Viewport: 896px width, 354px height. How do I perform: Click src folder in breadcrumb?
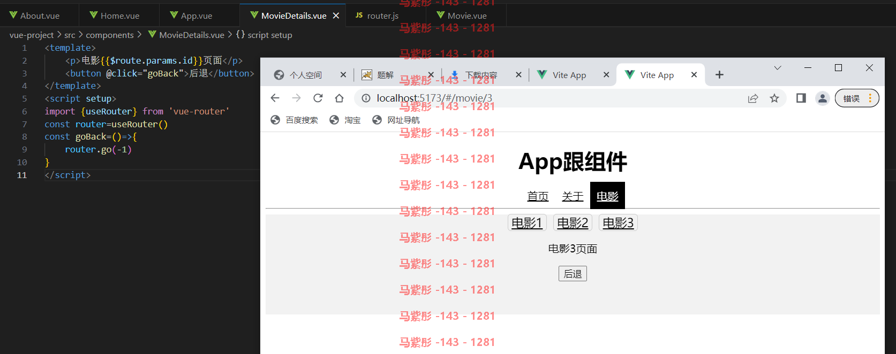(x=70, y=35)
